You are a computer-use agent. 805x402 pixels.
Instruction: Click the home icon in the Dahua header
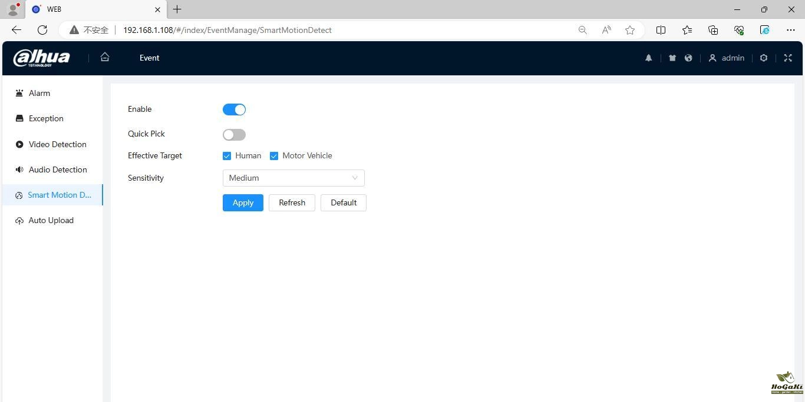[x=105, y=57]
